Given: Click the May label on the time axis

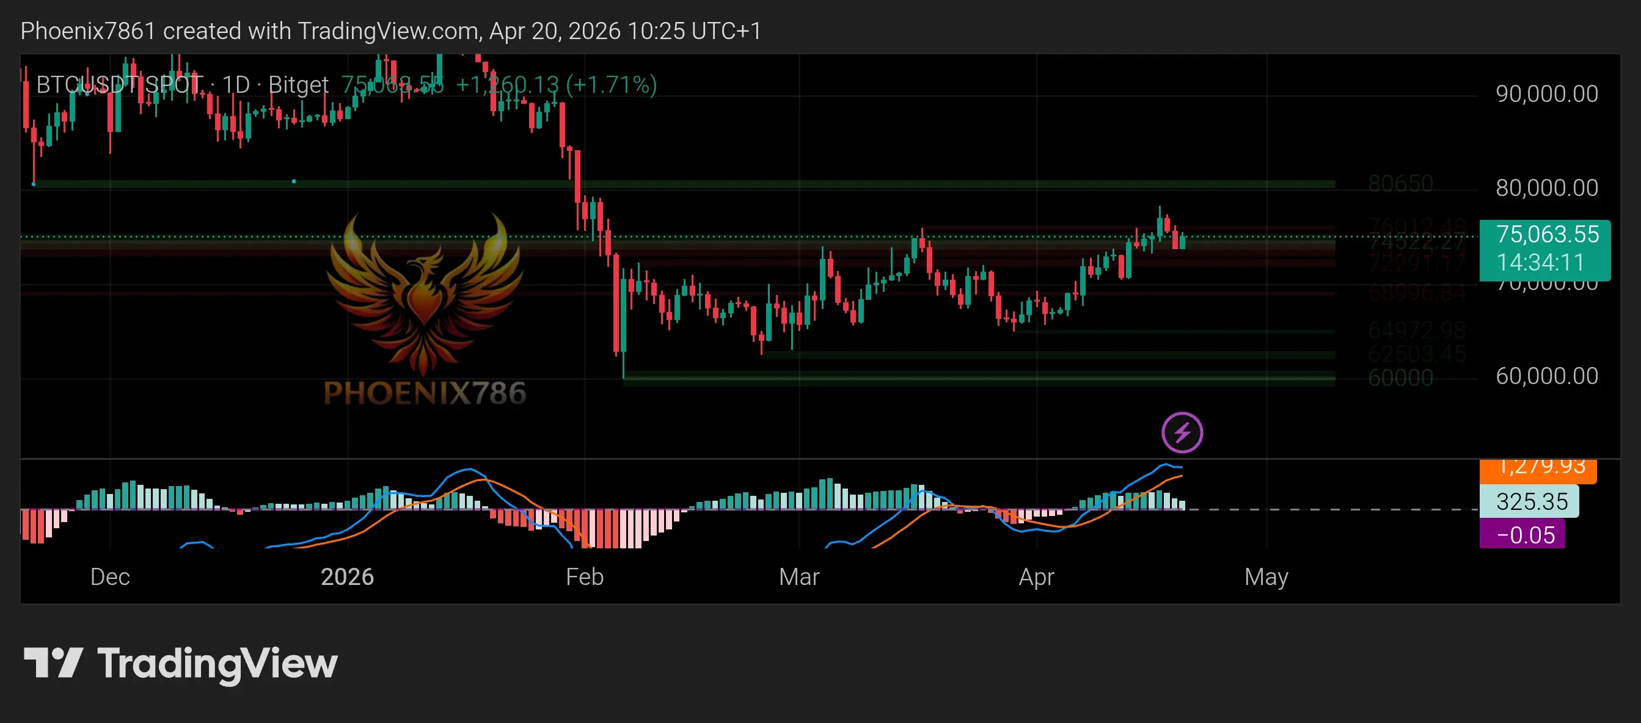Looking at the screenshot, I should 1266,576.
